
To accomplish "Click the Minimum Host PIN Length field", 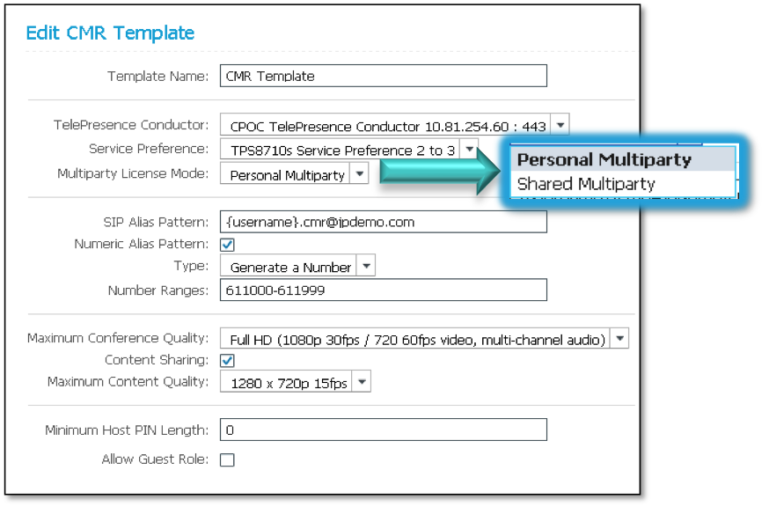I will (383, 430).
